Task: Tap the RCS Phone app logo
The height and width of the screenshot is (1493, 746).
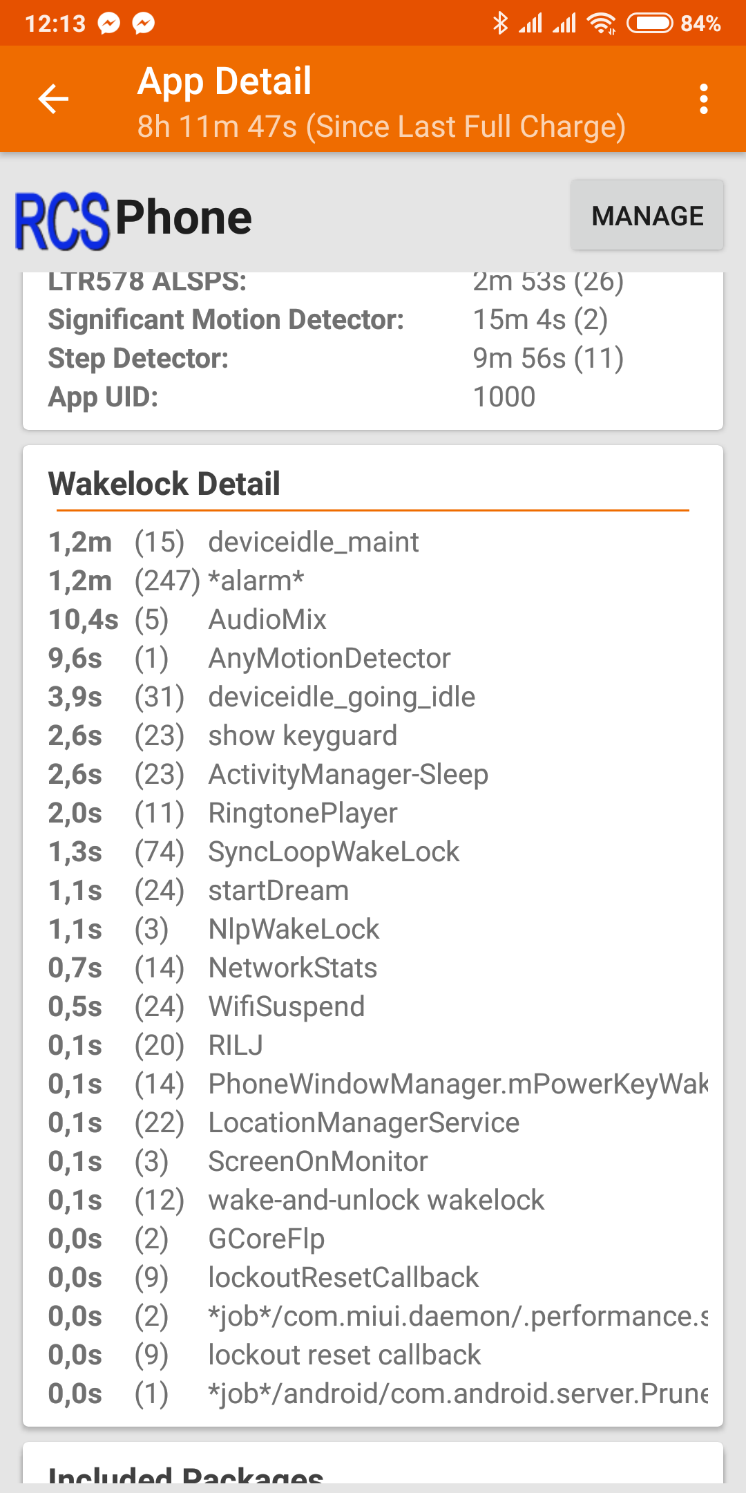Action: click(x=62, y=220)
